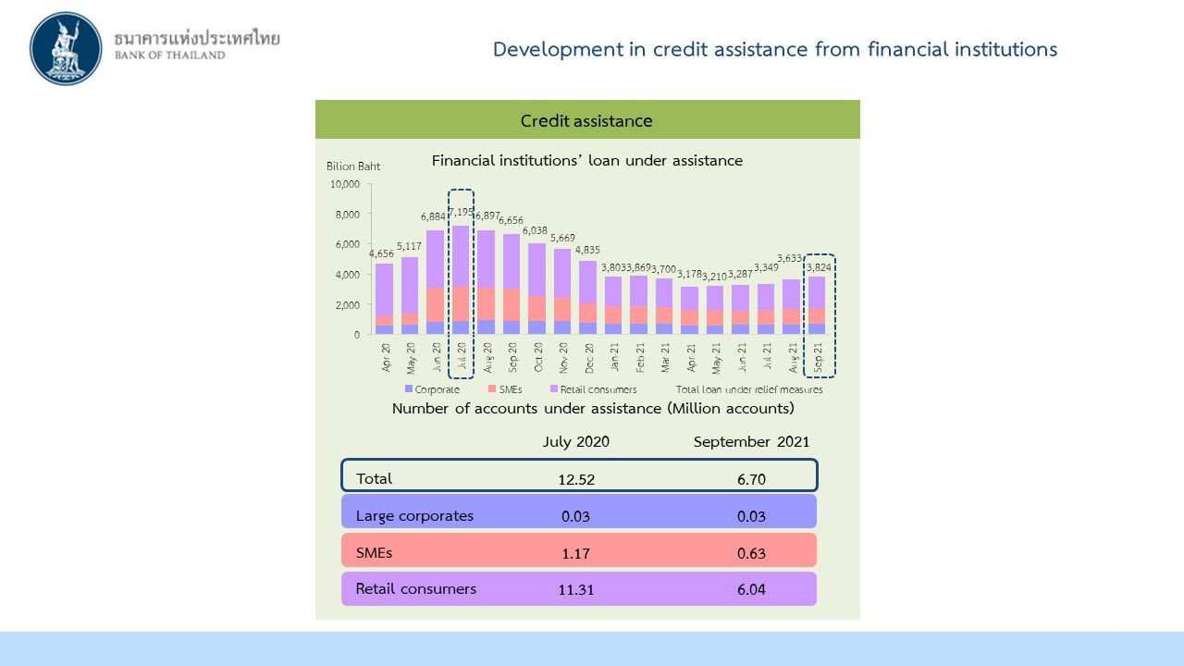Click the SMEs value '0.63'
The image size is (1184, 666).
[x=751, y=554]
